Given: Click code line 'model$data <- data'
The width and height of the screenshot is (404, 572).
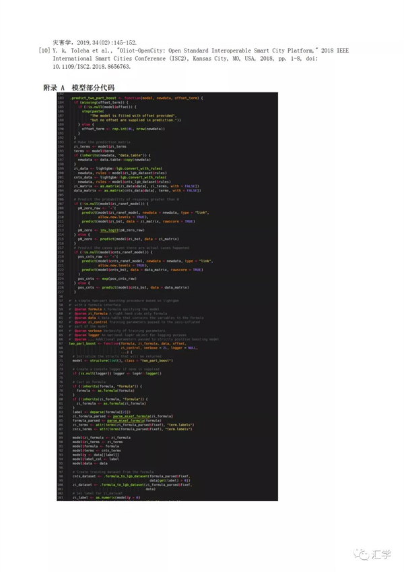Looking at the screenshot, I should pyautogui.click(x=90, y=463).
